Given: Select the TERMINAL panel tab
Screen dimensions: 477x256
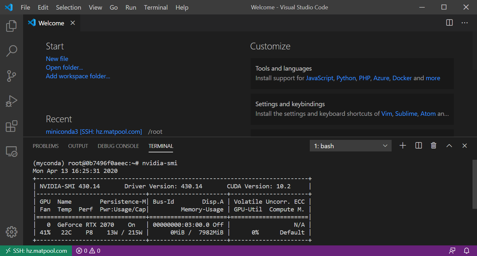Looking at the screenshot, I should 161,146.
